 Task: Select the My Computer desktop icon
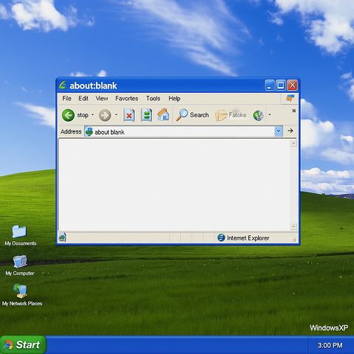pyautogui.click(x=20, y=265)
